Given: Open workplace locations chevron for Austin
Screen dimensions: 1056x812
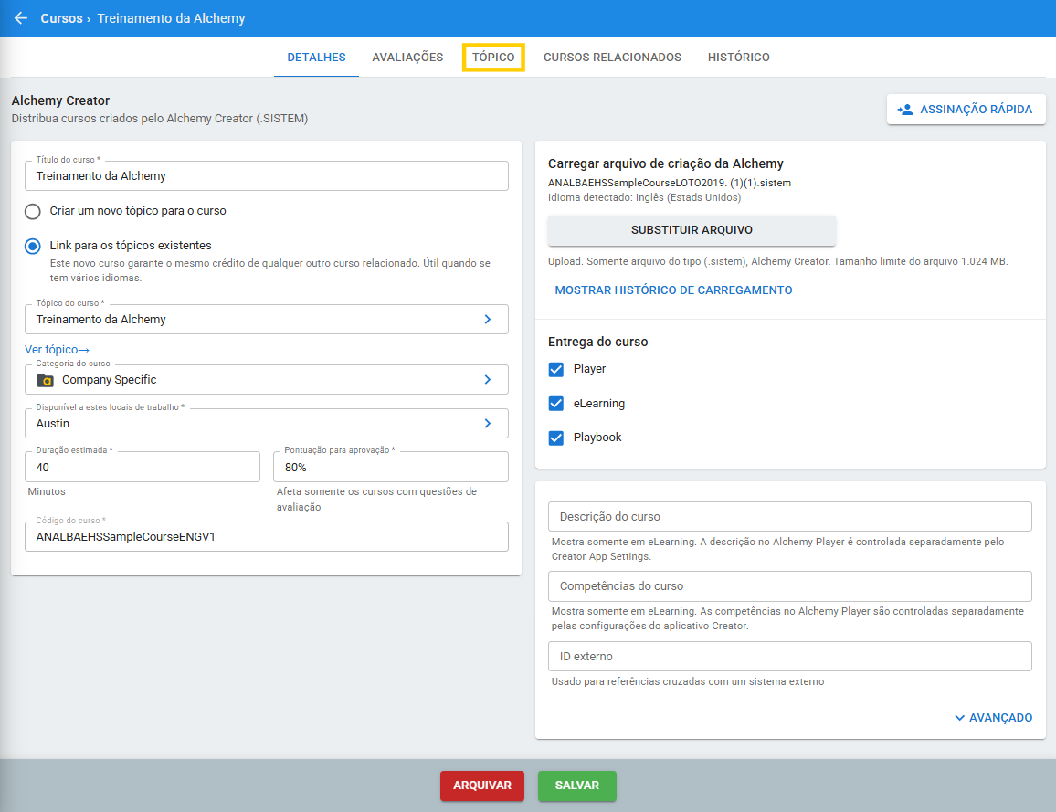Looking at the screenshot, I should 488,424.
